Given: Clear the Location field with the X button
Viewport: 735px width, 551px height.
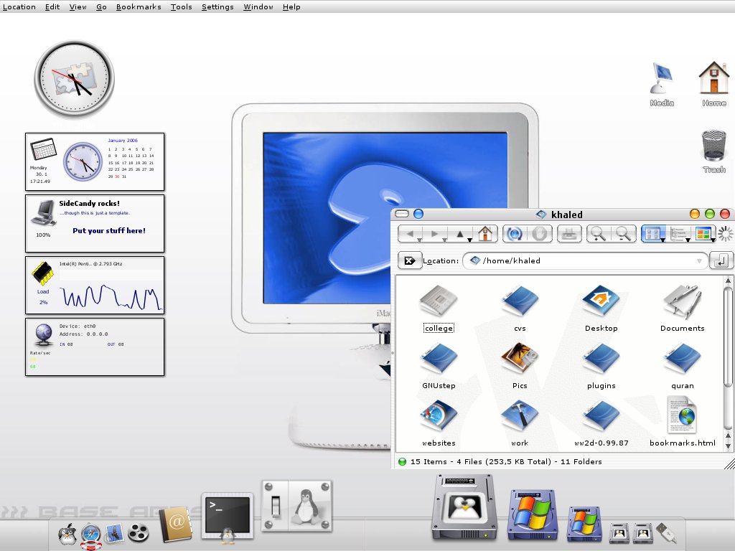Looking at the screenshot, I should click(409, 260).
